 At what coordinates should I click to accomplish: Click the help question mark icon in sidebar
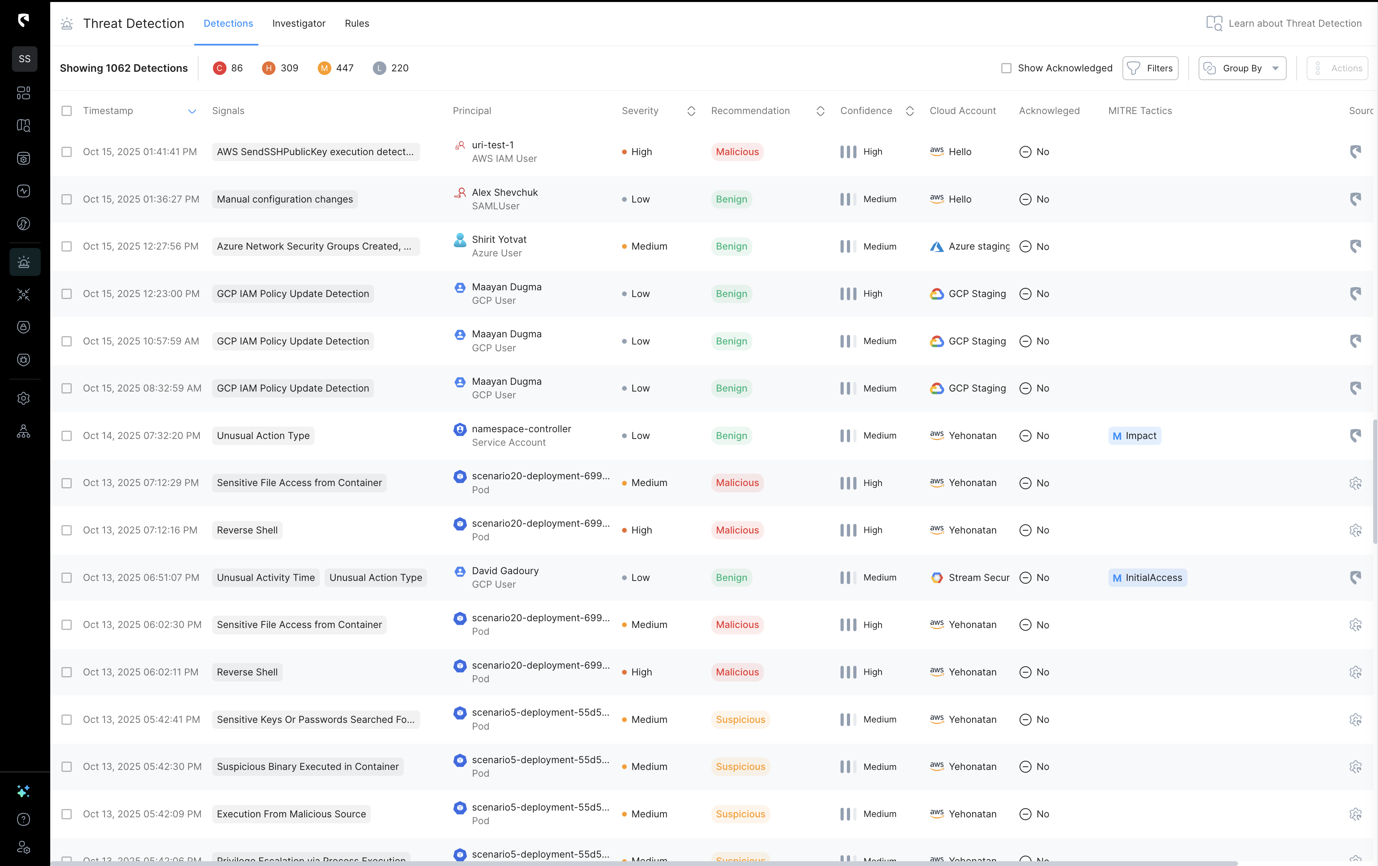(x=24, y=819)
